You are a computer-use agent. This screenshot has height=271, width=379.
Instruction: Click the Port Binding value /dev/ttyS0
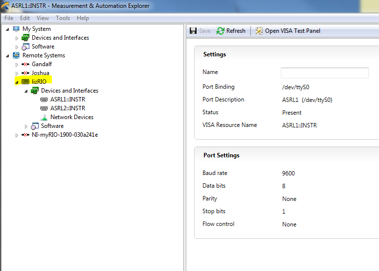295,87
